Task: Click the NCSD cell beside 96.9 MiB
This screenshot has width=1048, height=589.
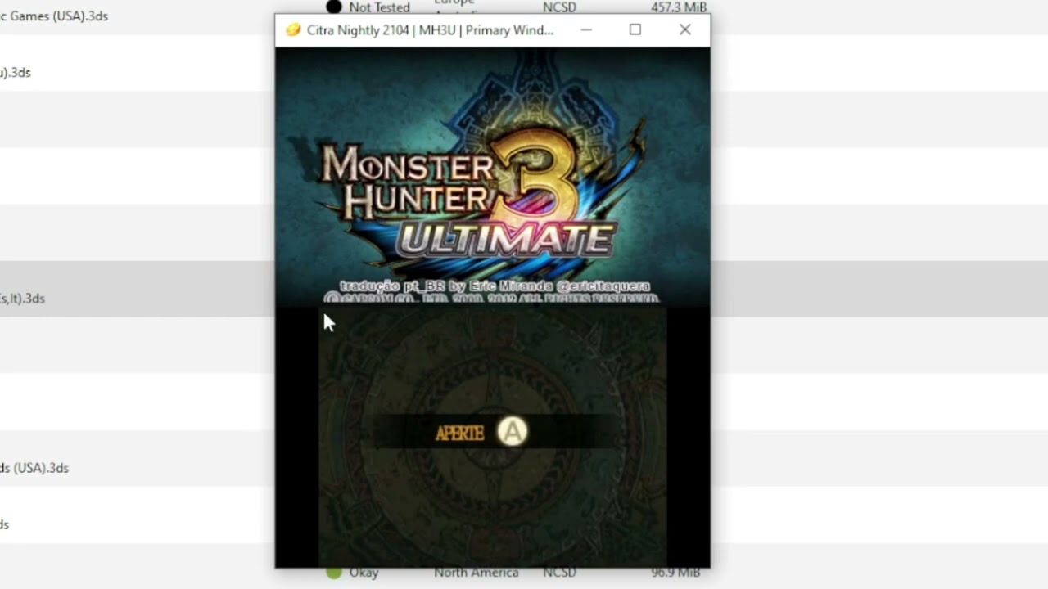Action: pos(559,573)
